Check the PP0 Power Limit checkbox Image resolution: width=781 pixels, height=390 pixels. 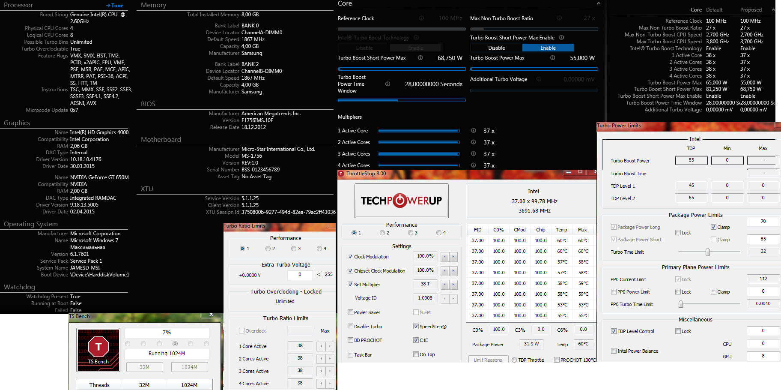[614, 292]
